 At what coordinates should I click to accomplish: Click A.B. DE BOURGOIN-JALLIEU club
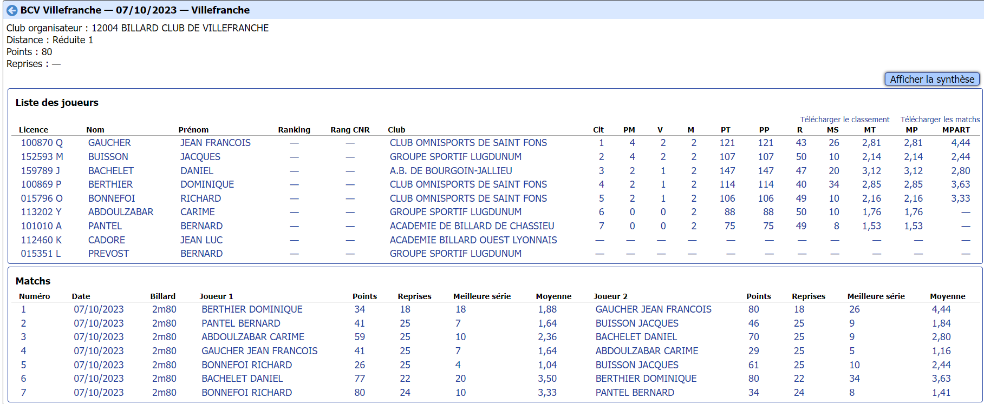pyautogui.click(x=451, y=171)
